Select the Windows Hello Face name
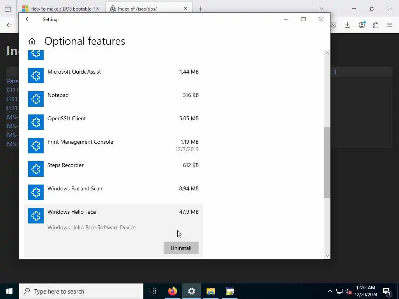The image size is (399, 299). click(72, 212)
